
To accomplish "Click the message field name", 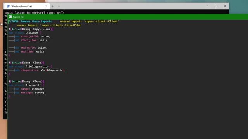I will [26, 93].
